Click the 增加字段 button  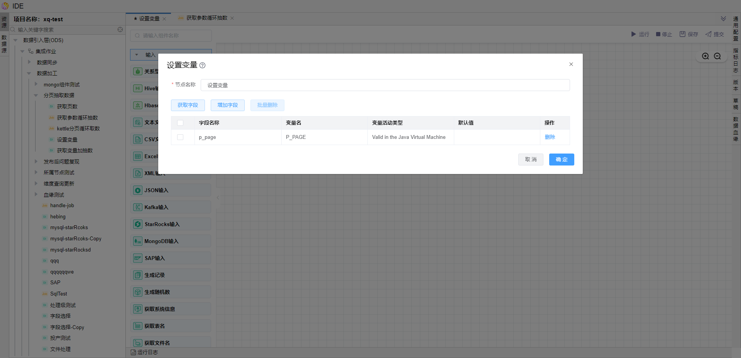point(227,105)
